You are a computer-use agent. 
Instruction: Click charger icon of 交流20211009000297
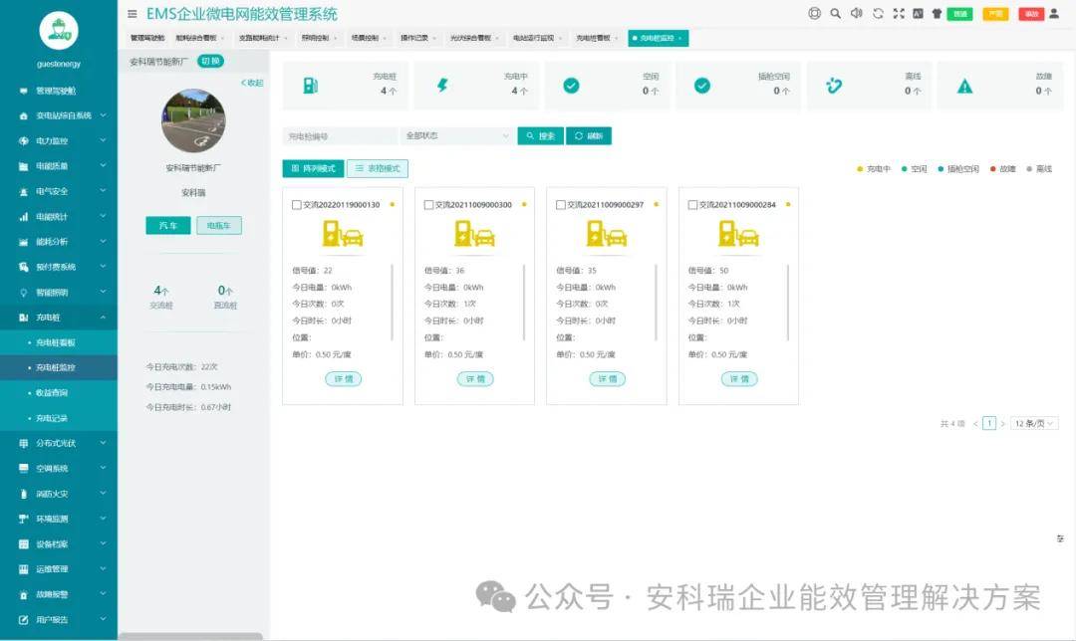(x=607, y=233)
